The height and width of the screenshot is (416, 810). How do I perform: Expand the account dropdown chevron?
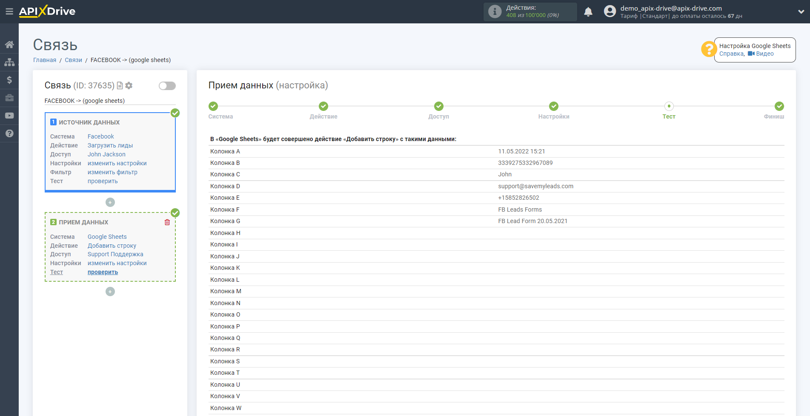tap(801, 12)
